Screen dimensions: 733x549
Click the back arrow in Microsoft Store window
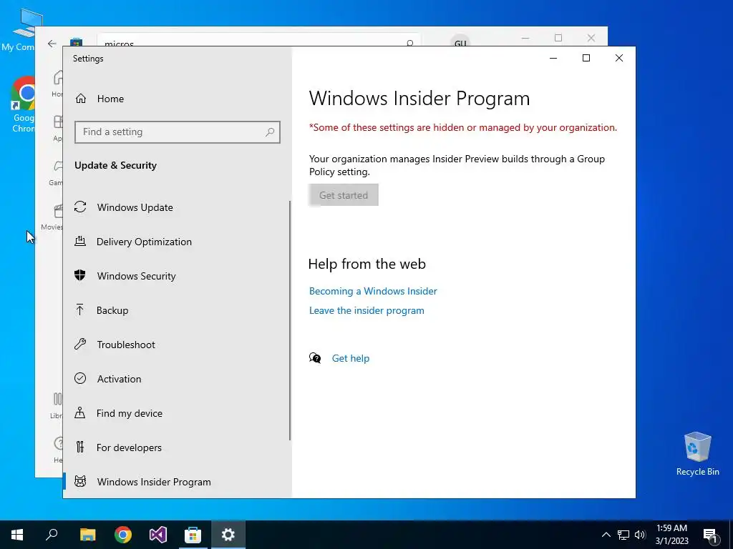(x=52, y=44)
